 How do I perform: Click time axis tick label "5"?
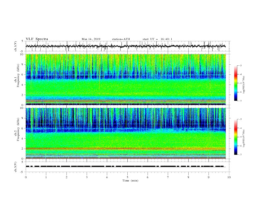click(127, 177)
